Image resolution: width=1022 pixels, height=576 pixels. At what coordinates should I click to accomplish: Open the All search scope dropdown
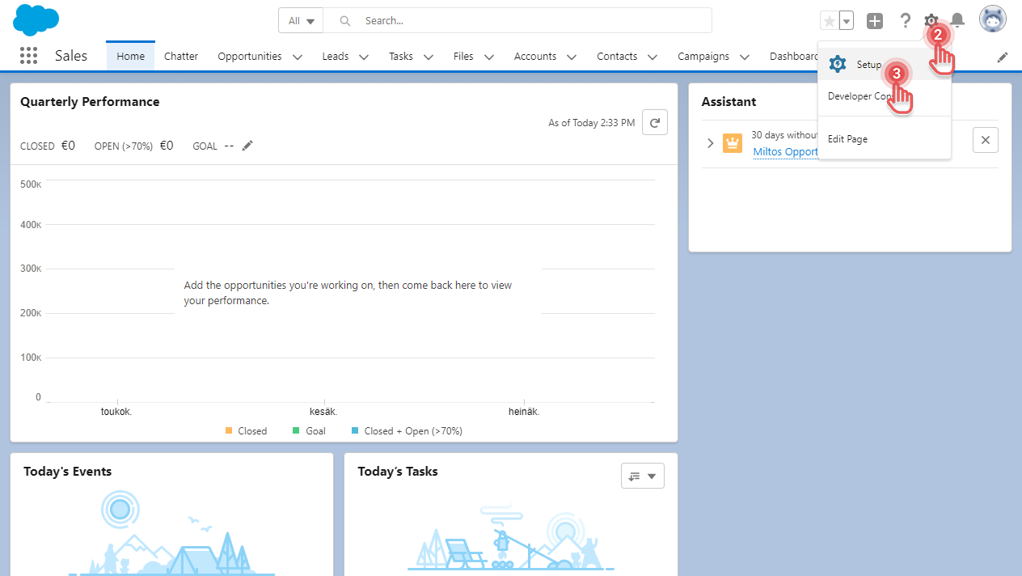pyautogui.click(x=300, y=20)
